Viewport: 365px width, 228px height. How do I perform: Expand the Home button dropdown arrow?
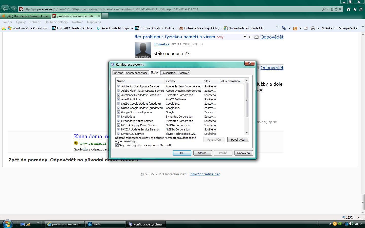[x=289, y=28]
